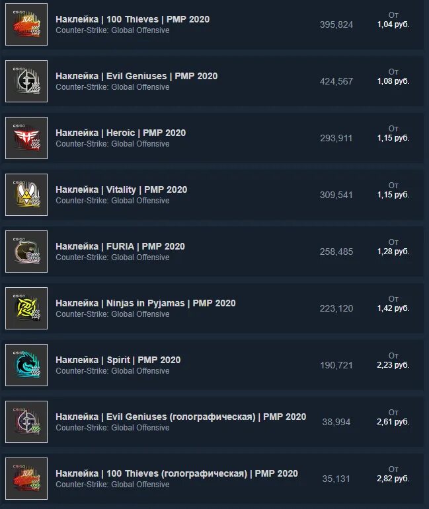429x509 pixels.
Task: Click the 190,721 quantity for Spirit sticker
Action: point(336,366)
